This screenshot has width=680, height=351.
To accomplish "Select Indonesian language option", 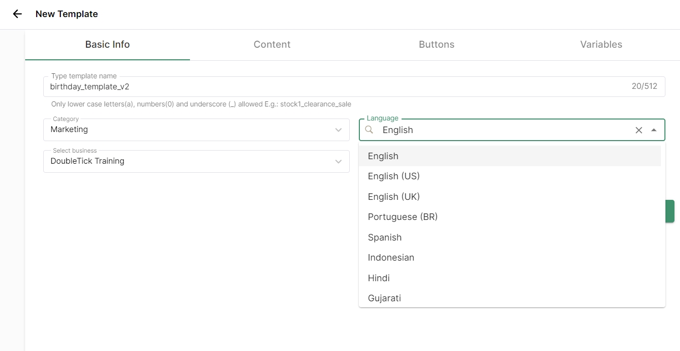I will point(391,258).
